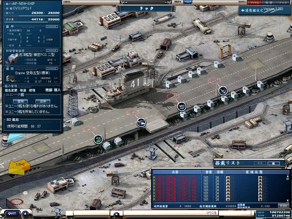Click the engine equipment picture in the 機関 section
Screen dimensions: 292x219
pos(11,78)
